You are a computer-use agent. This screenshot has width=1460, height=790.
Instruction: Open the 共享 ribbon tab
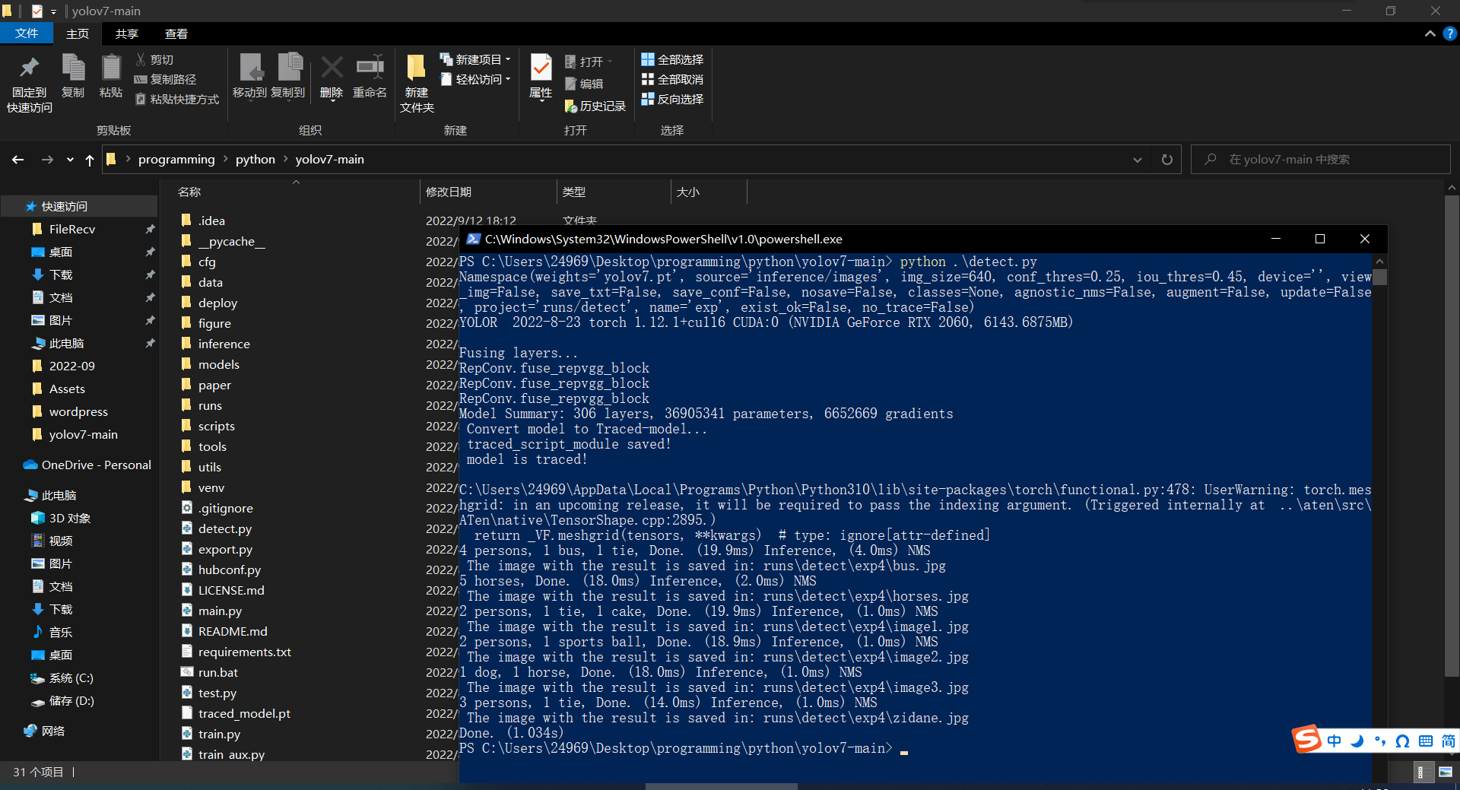click(x=126, y=33)
